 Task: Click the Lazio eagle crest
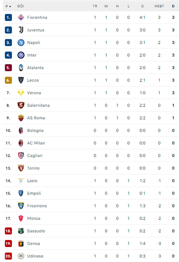pos(21,181)
